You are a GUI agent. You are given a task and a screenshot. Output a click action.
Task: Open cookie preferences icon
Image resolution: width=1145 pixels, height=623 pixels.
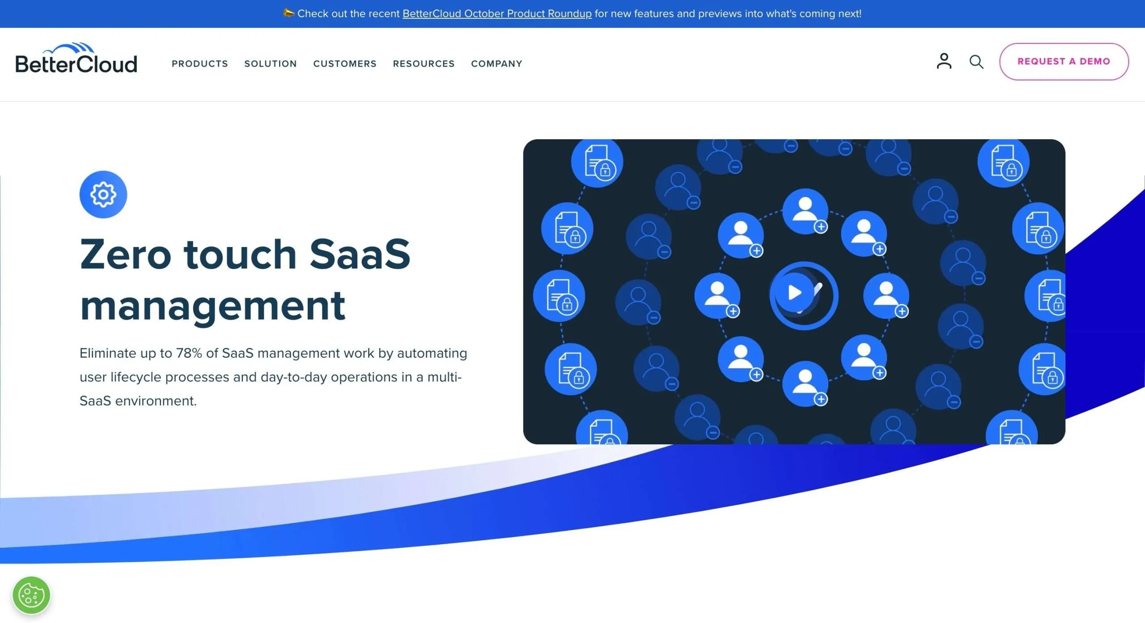click(x=31, y=595)
